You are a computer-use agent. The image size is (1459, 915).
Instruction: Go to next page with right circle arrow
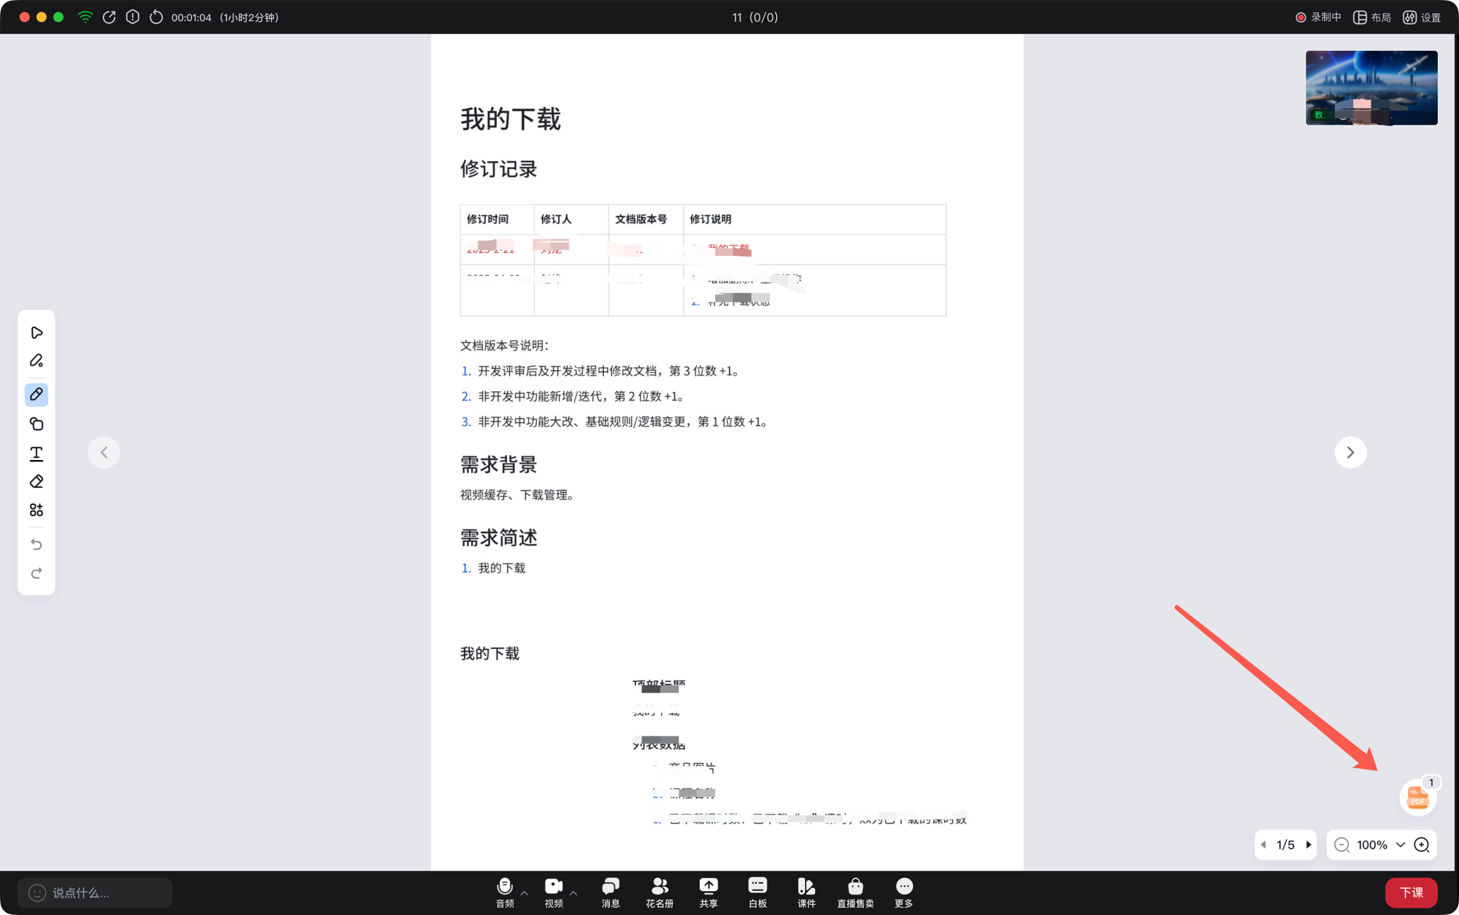point(1350,452)
